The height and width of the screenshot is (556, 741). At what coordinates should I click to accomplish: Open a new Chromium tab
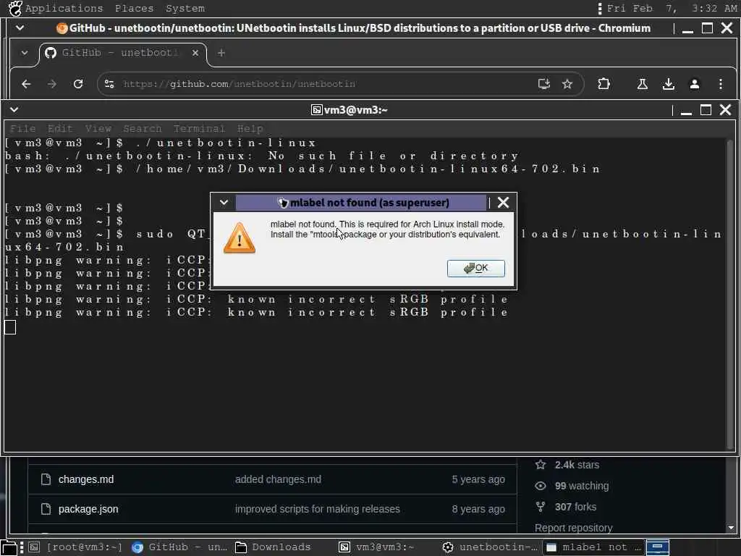tap(221, 53)
